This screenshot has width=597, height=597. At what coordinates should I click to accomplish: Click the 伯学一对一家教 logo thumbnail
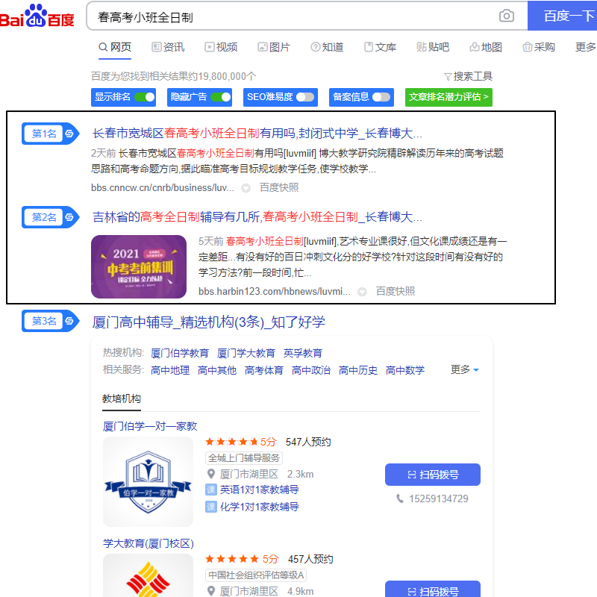148,481
